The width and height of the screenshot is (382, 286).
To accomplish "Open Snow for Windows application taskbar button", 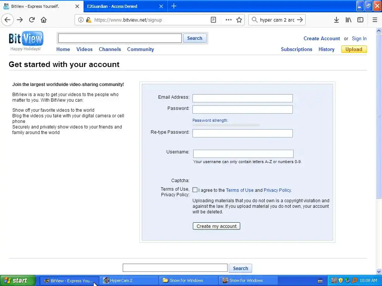I will pos(248,281).
